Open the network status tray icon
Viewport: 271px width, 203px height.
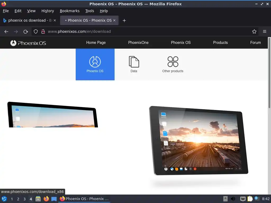(243, 199)
